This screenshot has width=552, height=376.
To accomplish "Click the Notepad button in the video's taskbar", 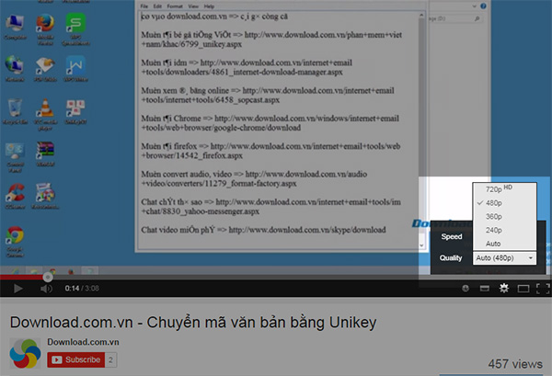I will (x=90, y=271).
